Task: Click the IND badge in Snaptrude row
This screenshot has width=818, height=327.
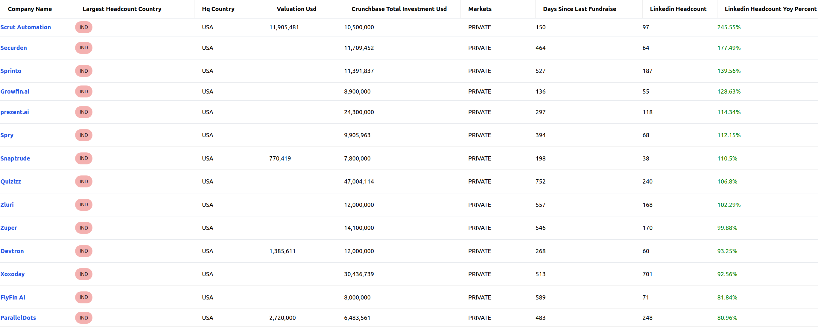Action: pyautogui.click(x=84, y=158)
